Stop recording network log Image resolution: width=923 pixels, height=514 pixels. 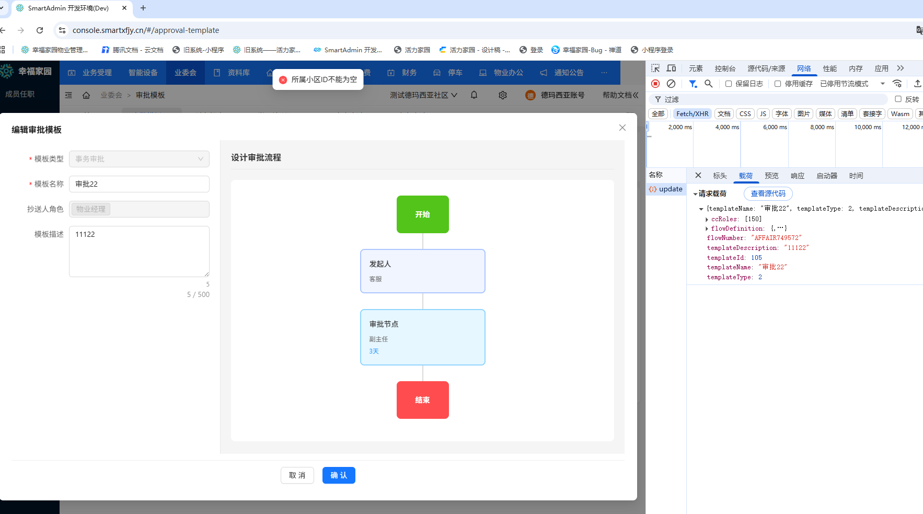click(x=655, y=84)
